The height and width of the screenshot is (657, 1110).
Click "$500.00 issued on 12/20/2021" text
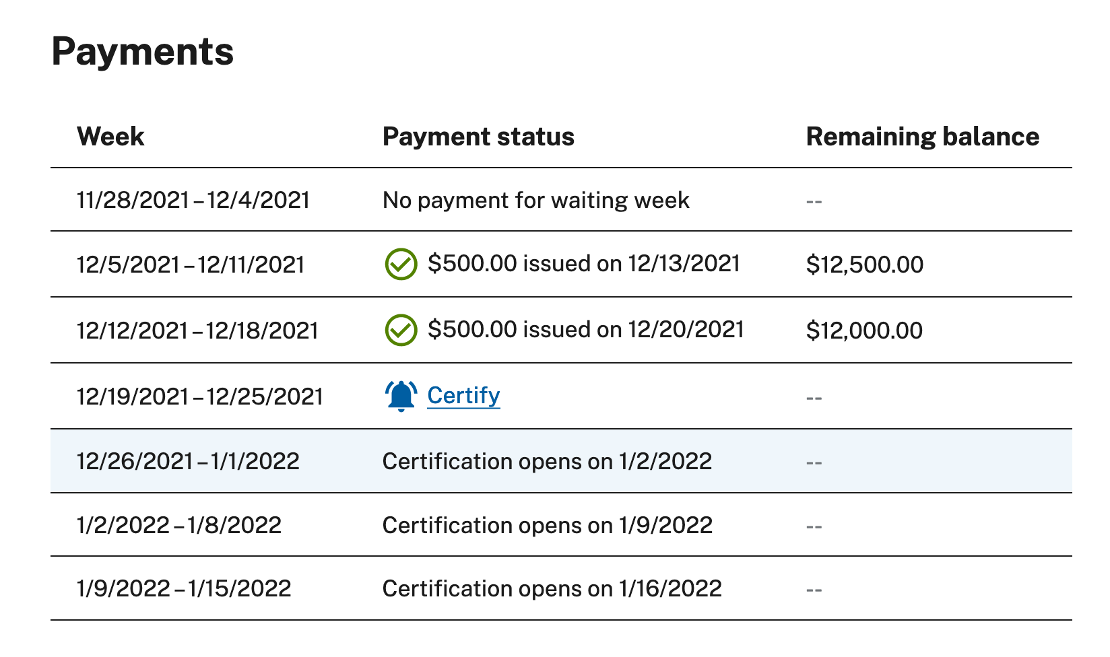(x=585, y=329)
